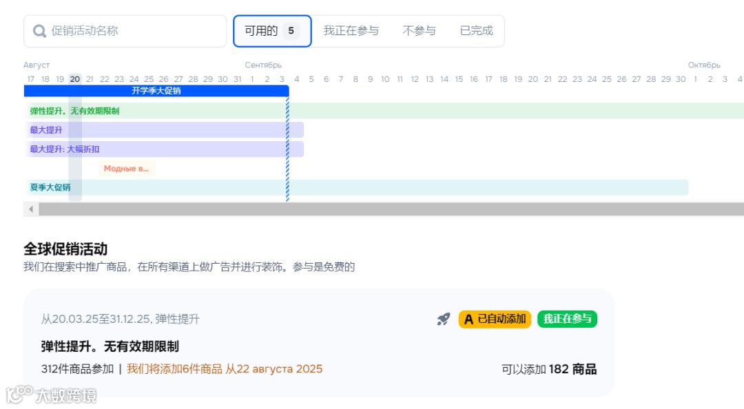
Task: Click the left arrow of the horizontal scrollbar
Action: point(30,209)
